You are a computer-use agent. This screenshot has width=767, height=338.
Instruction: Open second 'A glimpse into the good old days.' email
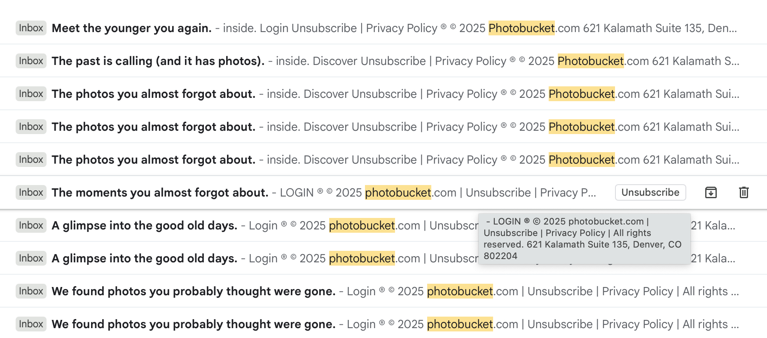click(145, 258)
